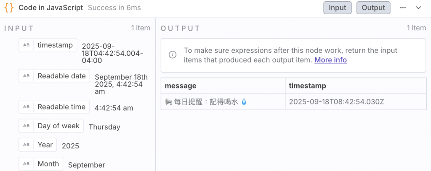Open the three-dot more options menu

pos(403,8)
